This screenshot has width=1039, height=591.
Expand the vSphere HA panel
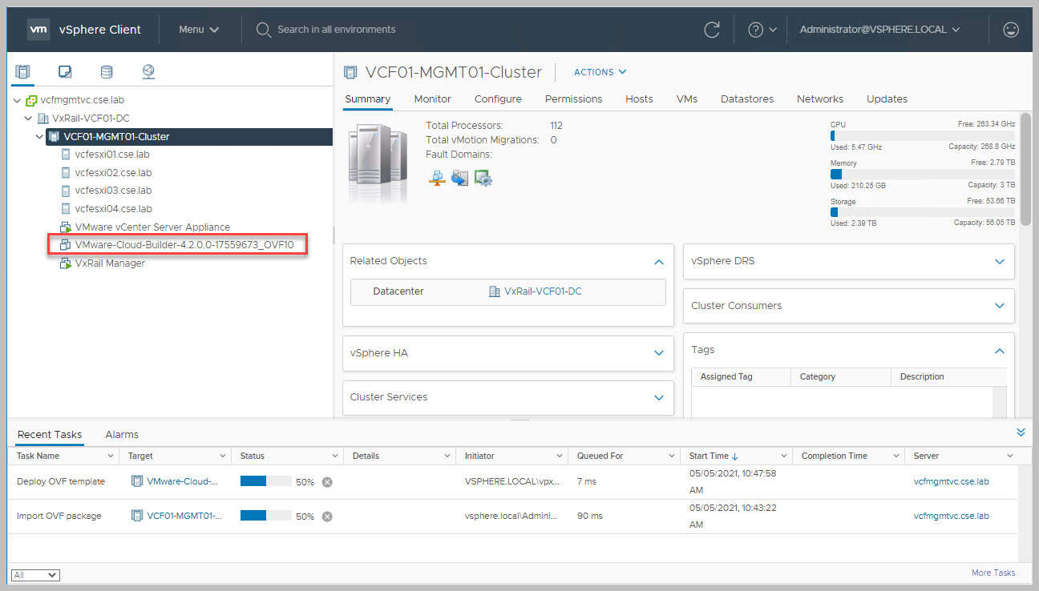pos(658,353)
